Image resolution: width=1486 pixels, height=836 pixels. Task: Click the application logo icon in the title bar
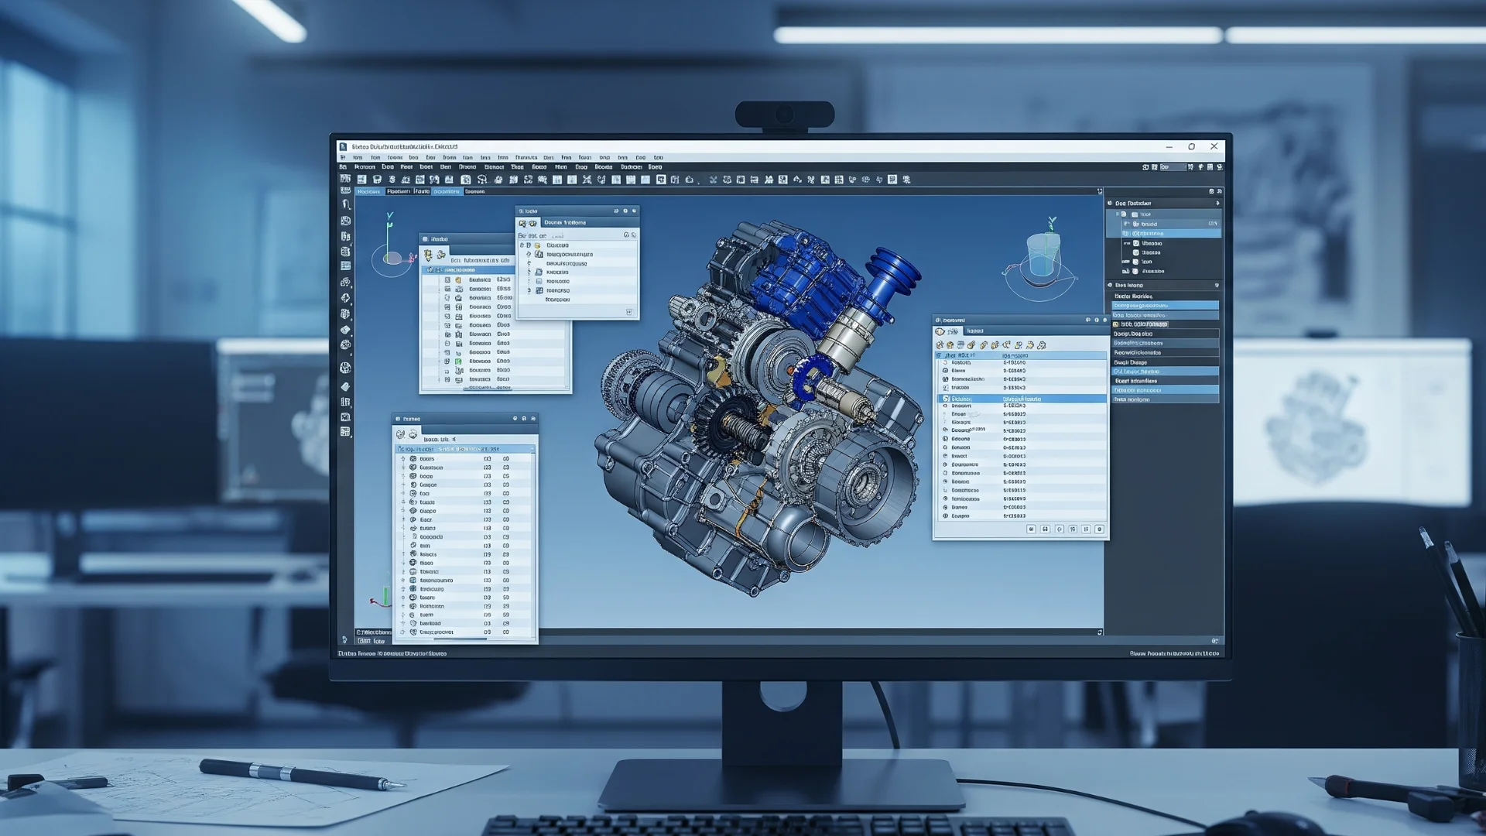click(x=343, y=146)
